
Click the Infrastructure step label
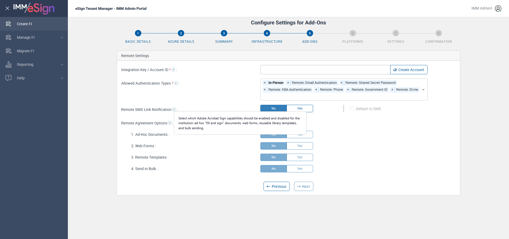coord(267,42)
